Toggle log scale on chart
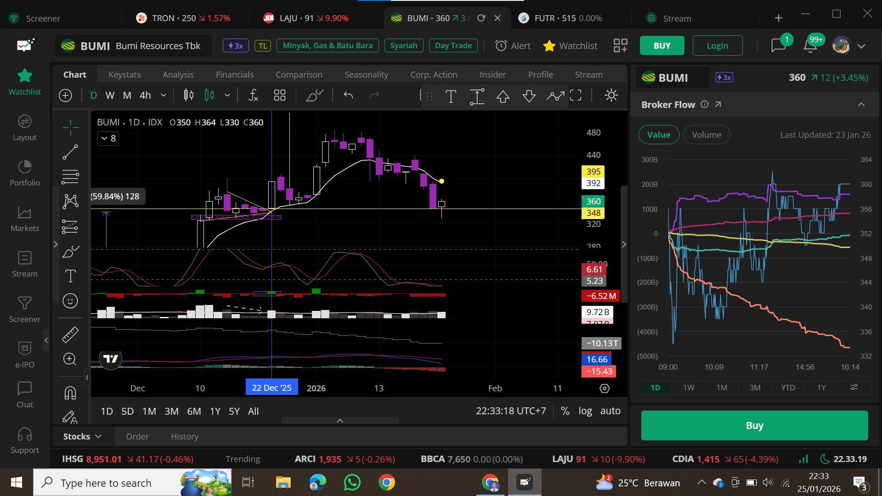Screen dimensions: 882x496 click(x=585, y=411)
